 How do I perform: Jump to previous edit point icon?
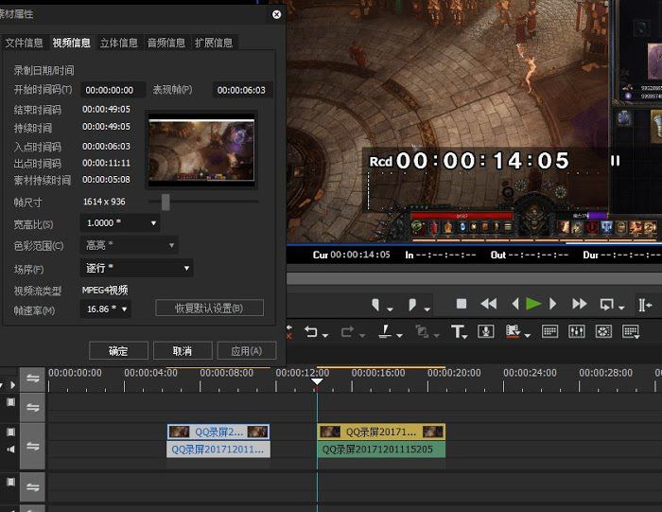645,305
